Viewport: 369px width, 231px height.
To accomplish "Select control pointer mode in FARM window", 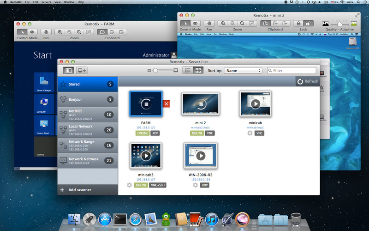I will pos(22,32).
